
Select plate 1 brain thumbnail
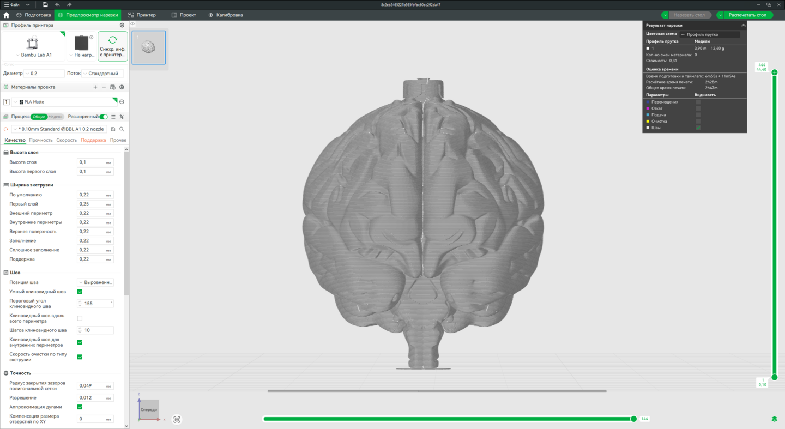coord(149,47)
